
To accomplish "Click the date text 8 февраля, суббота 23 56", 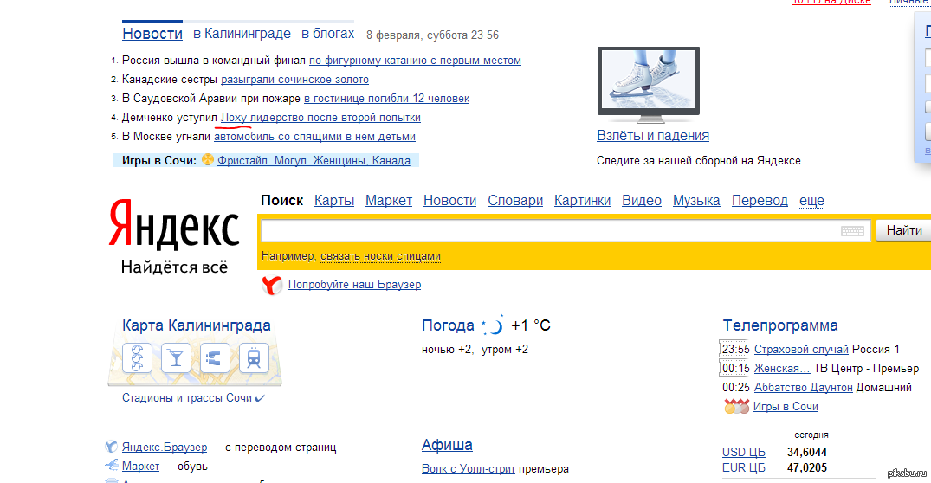I will click(432, 35).
